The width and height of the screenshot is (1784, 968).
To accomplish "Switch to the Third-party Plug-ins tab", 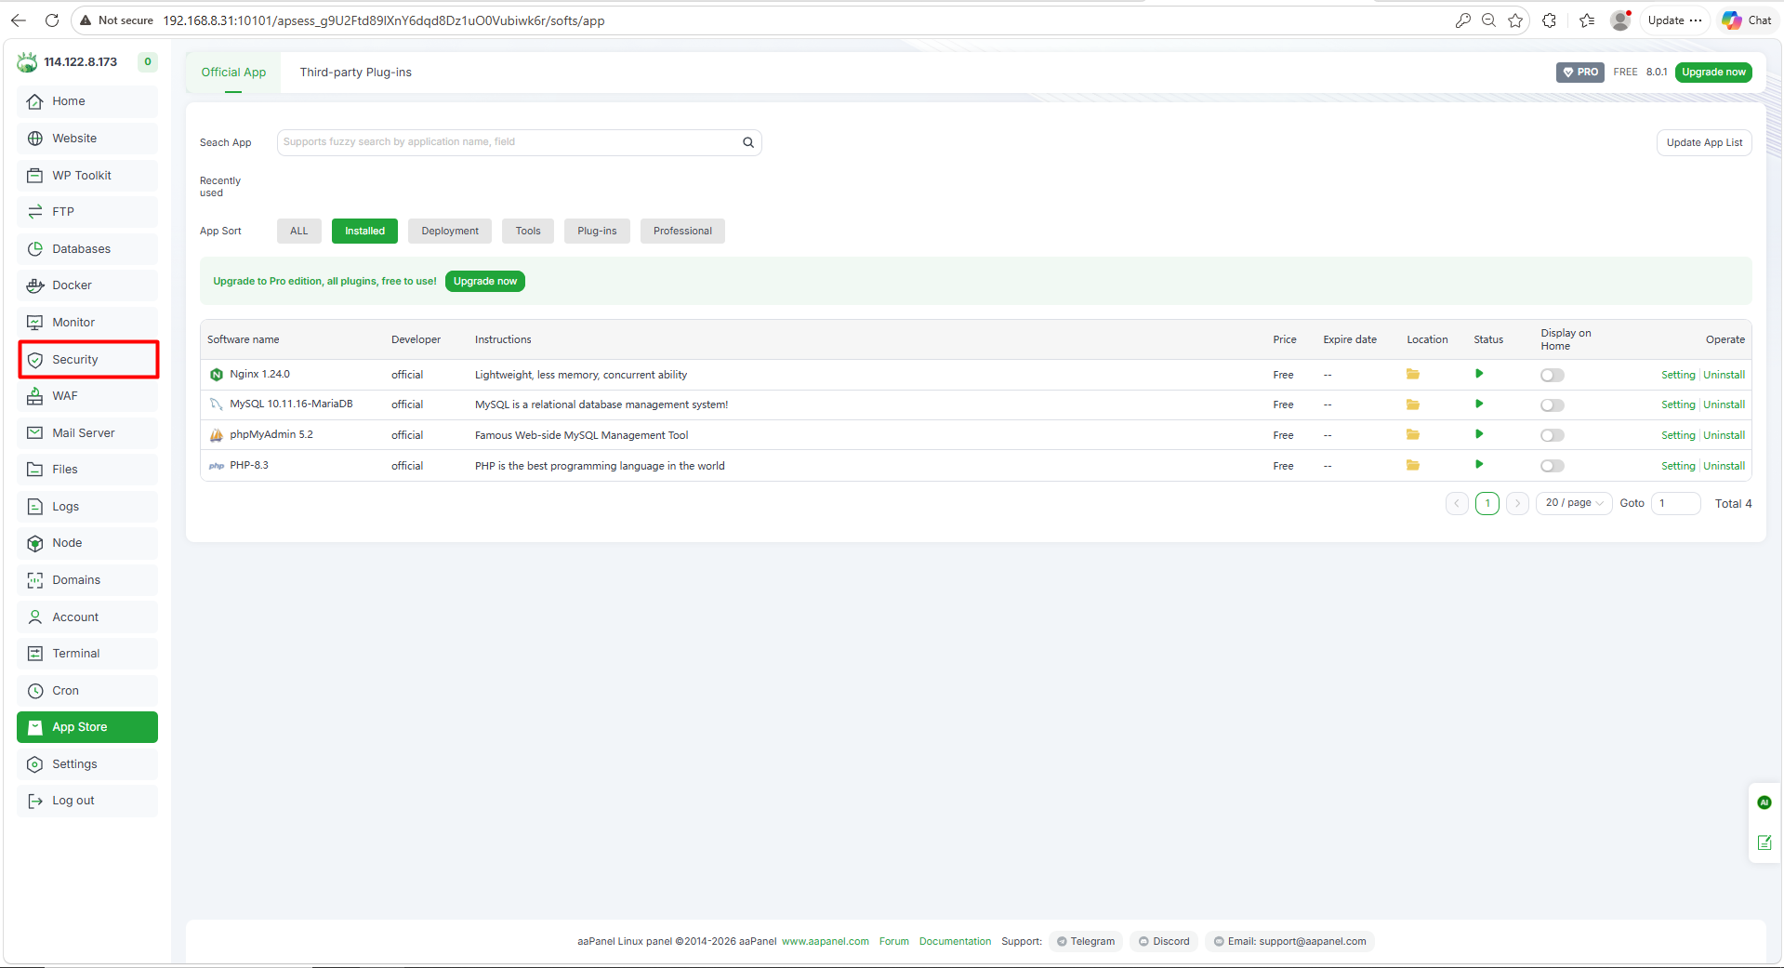I will (355, 73).
